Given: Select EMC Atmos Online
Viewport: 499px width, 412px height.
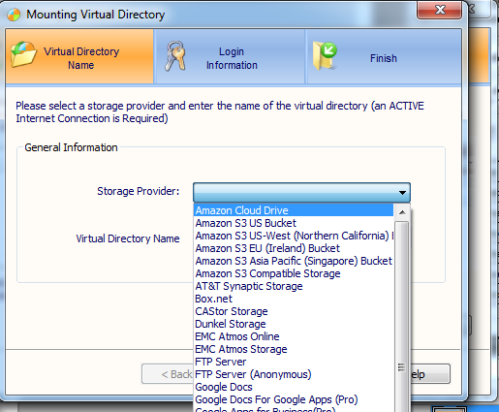Looking at the screenshot, I should click(294, 336).
